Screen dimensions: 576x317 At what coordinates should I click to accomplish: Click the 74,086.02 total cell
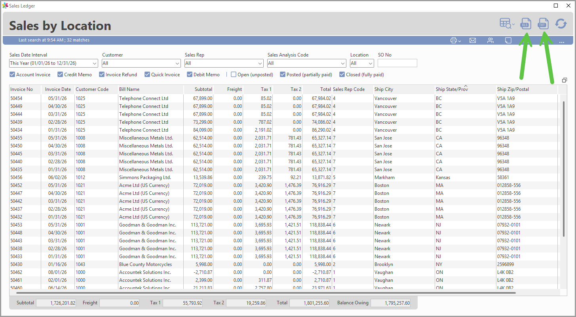317,122
